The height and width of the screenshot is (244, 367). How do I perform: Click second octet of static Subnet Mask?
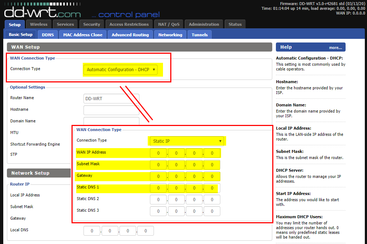click(x=176, y=164)
